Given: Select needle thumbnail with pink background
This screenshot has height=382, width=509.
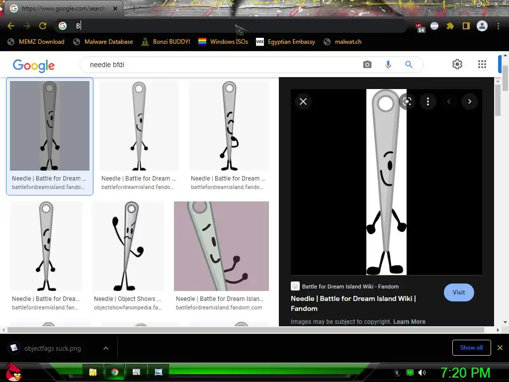Looking at the screenshot, I should [x=221, y=246].
